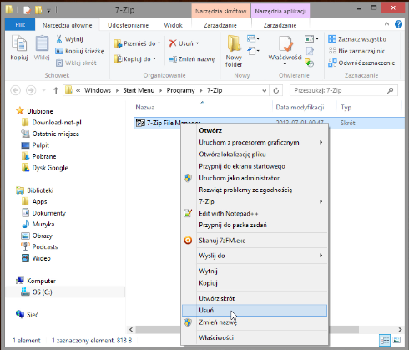This screenshot has width=409, height=350.
Task: Open the recent locations dropdown arrow
Action: tap(43, 90)
